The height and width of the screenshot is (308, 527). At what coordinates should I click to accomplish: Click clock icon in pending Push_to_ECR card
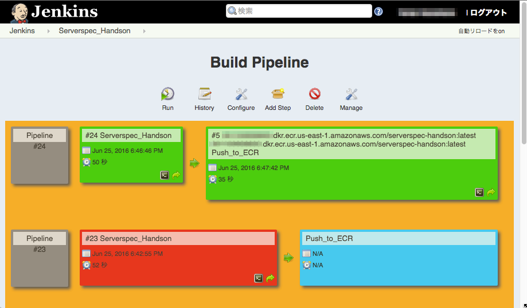(x=307, y=265)
